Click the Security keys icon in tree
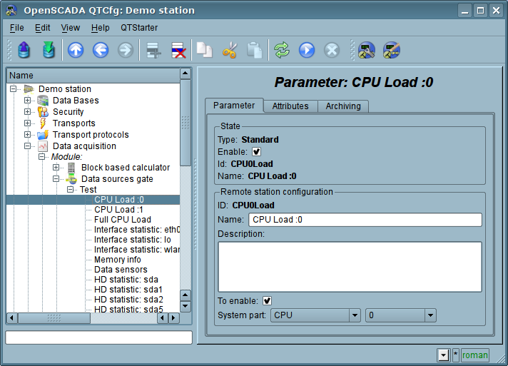Image resolution: width=508 pixels, height=366 pixels. click(43, 112)
